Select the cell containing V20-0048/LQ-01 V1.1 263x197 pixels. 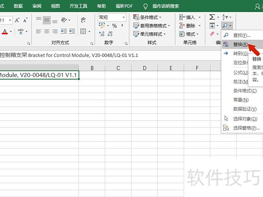coord(39,75)
